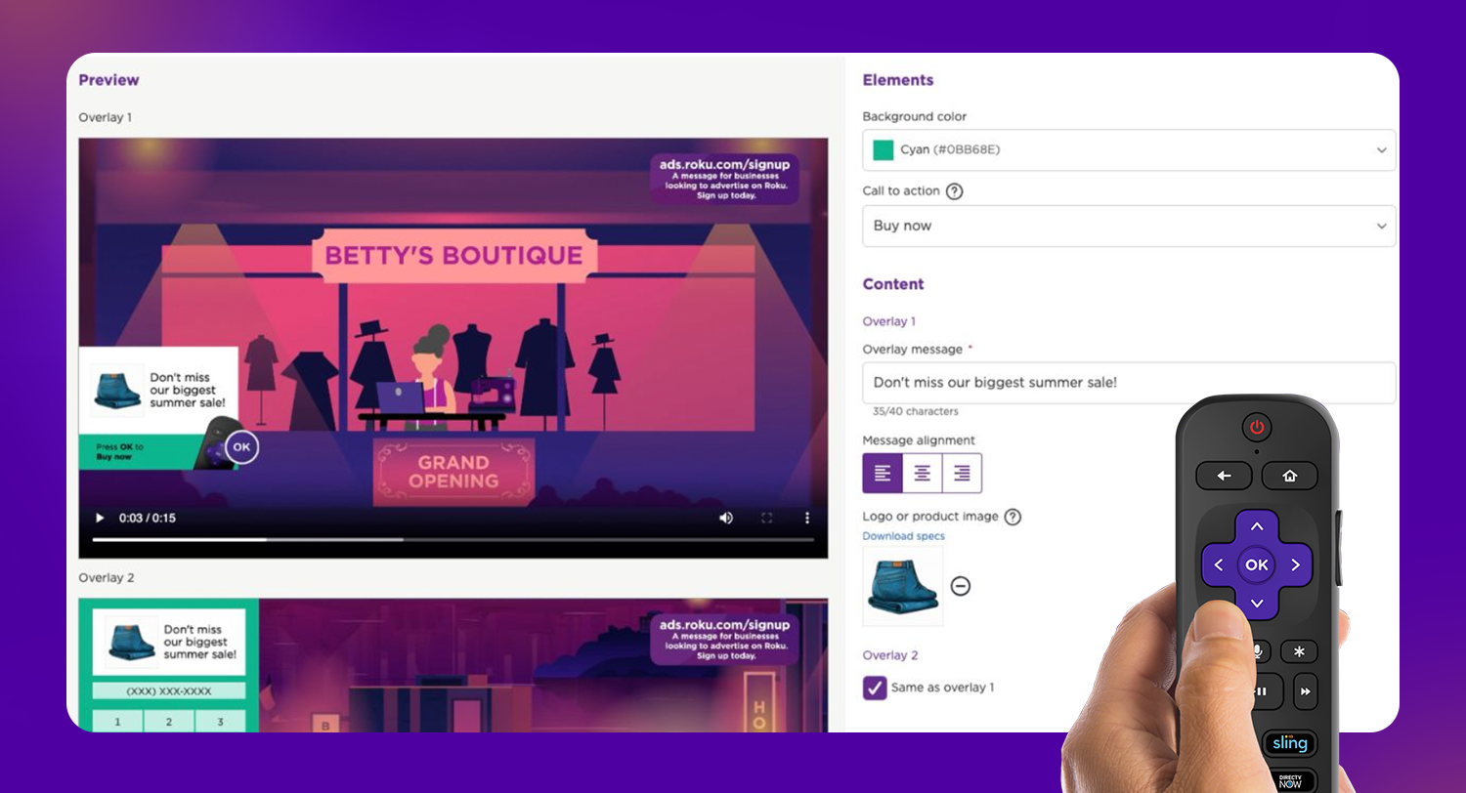Play the Overlay 1 preview video
The width and height of the screenshot is (1466, 793).
coord(99,518)
